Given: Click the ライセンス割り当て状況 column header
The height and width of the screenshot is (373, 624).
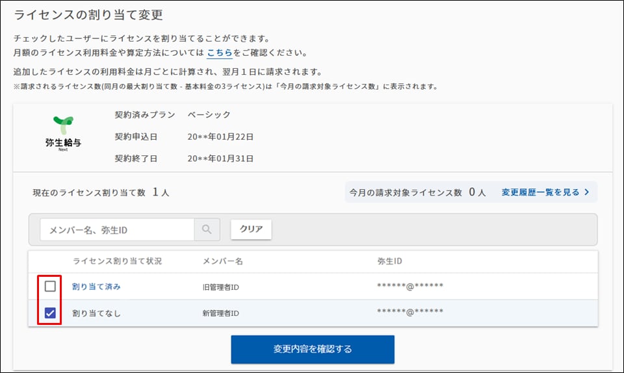Looking at the screenshot, I should click(117, 261).
